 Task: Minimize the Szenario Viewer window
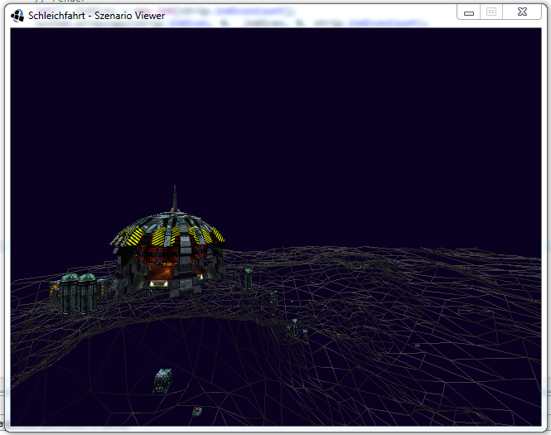click(470, 12)
